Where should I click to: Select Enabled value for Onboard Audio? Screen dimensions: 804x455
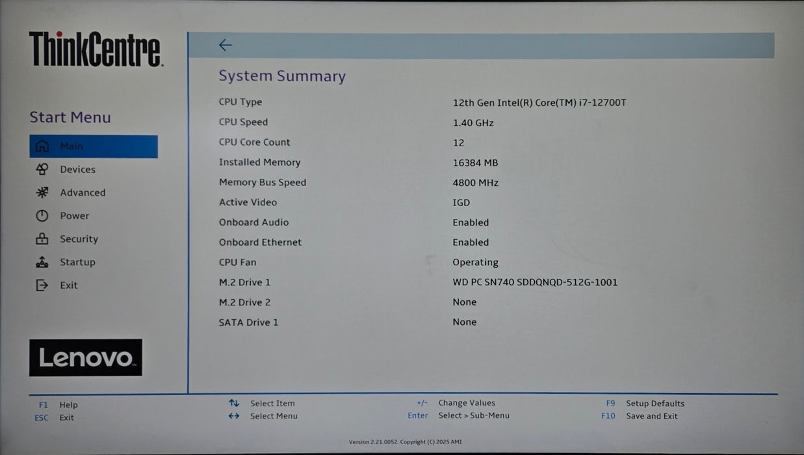471,222
